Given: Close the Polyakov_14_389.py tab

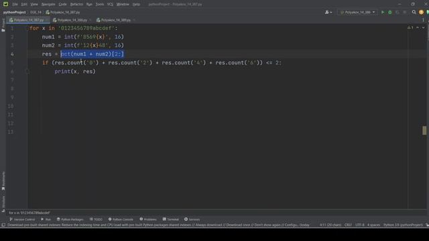Looking at the screenshot, I should tap(134, 20).
